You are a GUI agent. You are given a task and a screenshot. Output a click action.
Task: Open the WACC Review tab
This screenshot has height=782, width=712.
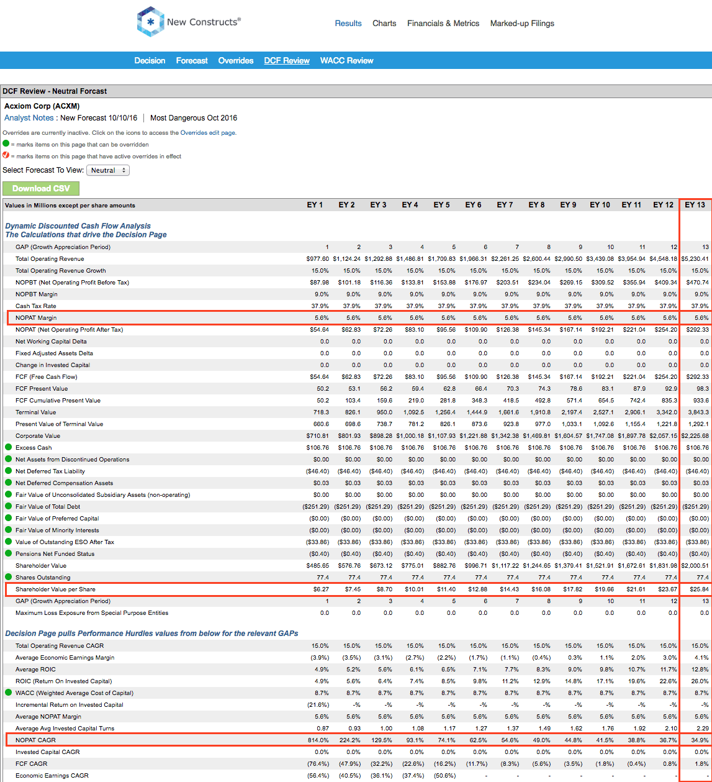347,60
